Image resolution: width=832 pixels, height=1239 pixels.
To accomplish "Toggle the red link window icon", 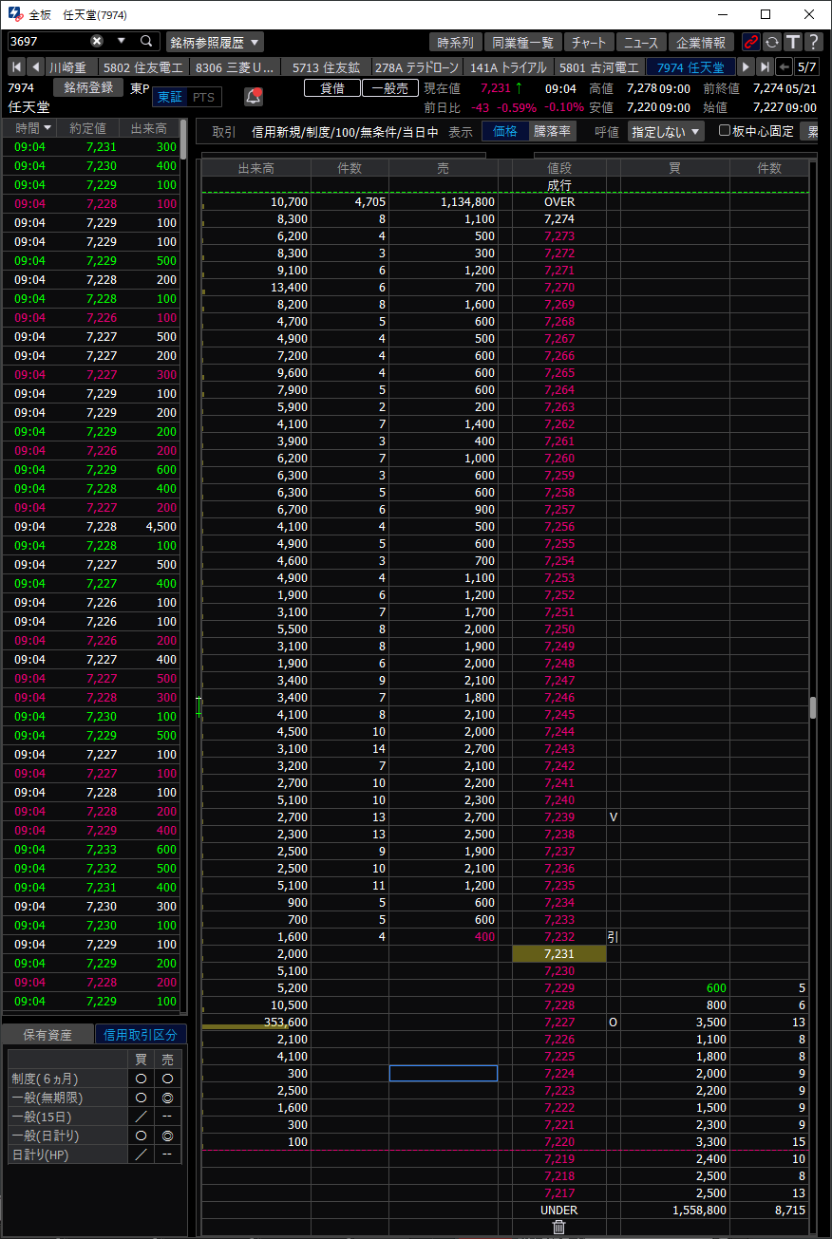I will tap(751, 42).
